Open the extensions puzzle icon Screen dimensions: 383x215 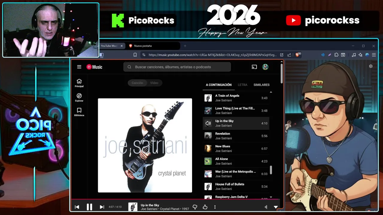tap(336, 55)
